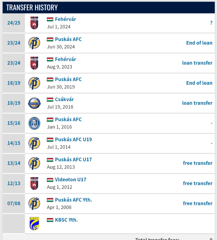Click the Puskás AFC logo dated Jun 30, 2024
The width and height of the screenshot is (217, 240).
point(34,43)
